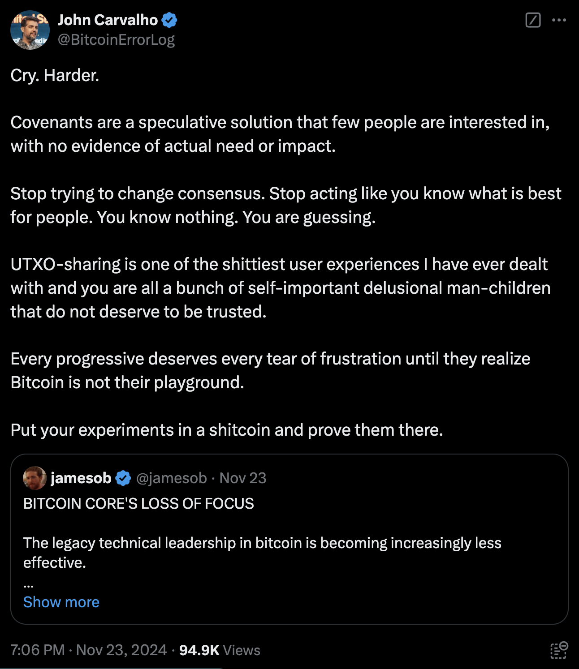The height and width of the screenshot is (669, 579).
Task: Open the jamesob display name in quote
Action: (x=81, y=478)
